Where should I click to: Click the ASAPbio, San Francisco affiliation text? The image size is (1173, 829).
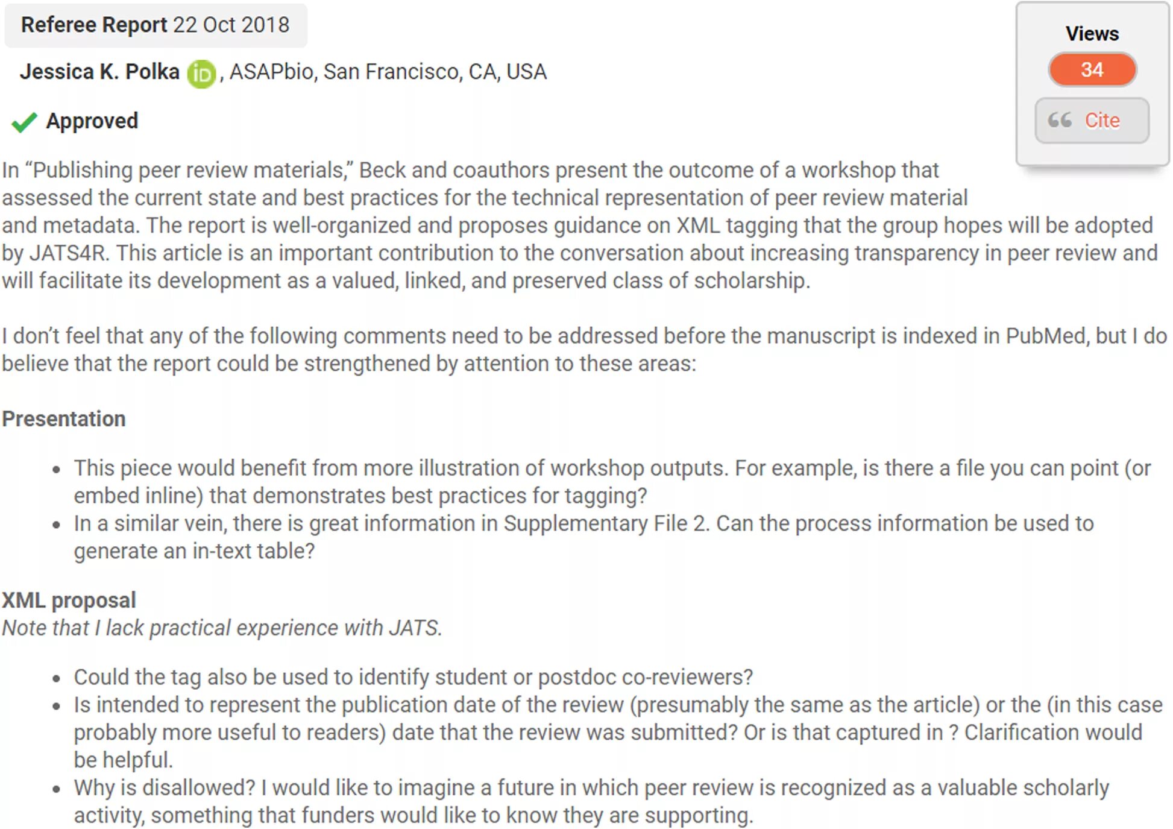[388, 72]
